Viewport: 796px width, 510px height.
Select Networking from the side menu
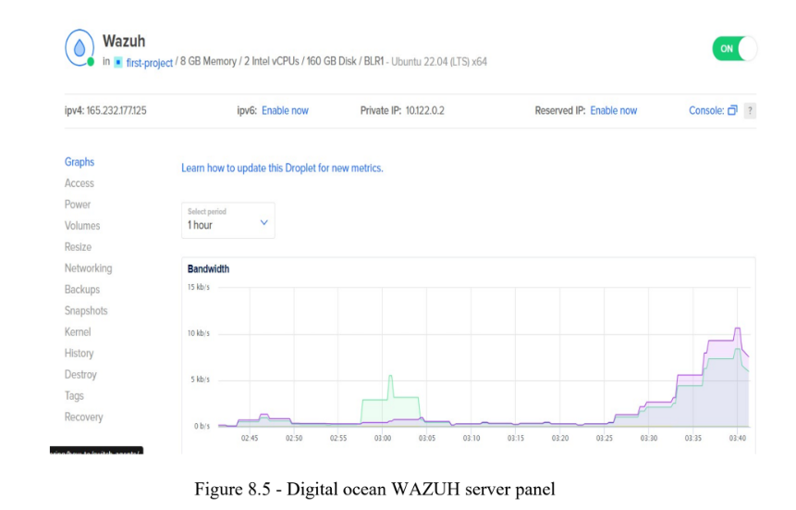coord(89,268)
